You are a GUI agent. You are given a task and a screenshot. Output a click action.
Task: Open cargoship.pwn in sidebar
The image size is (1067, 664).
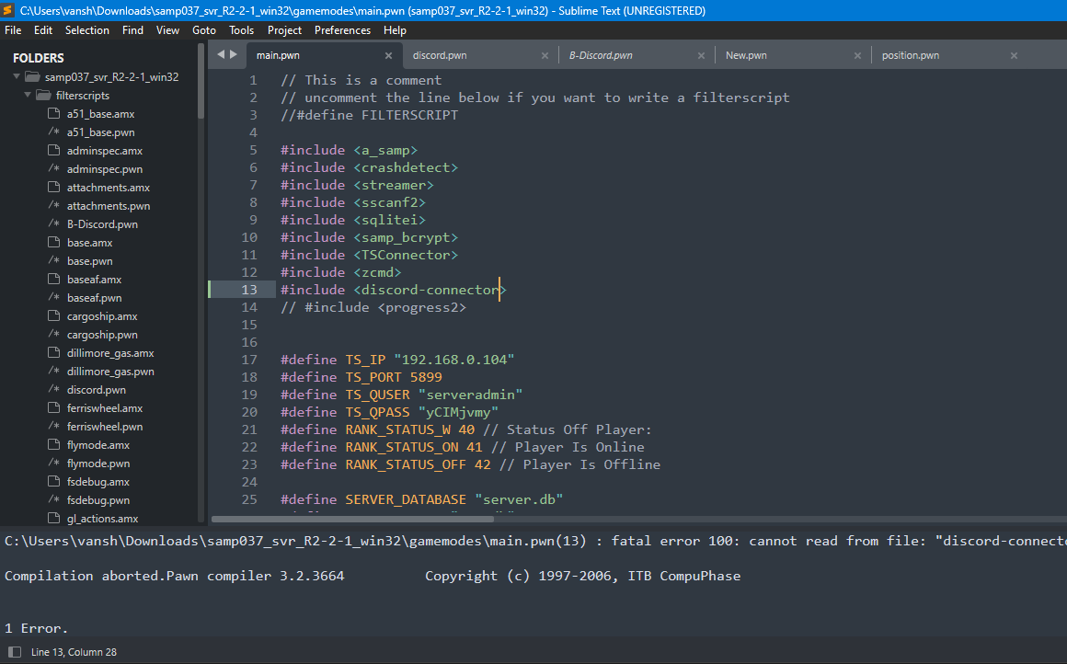tap(102, 334)
